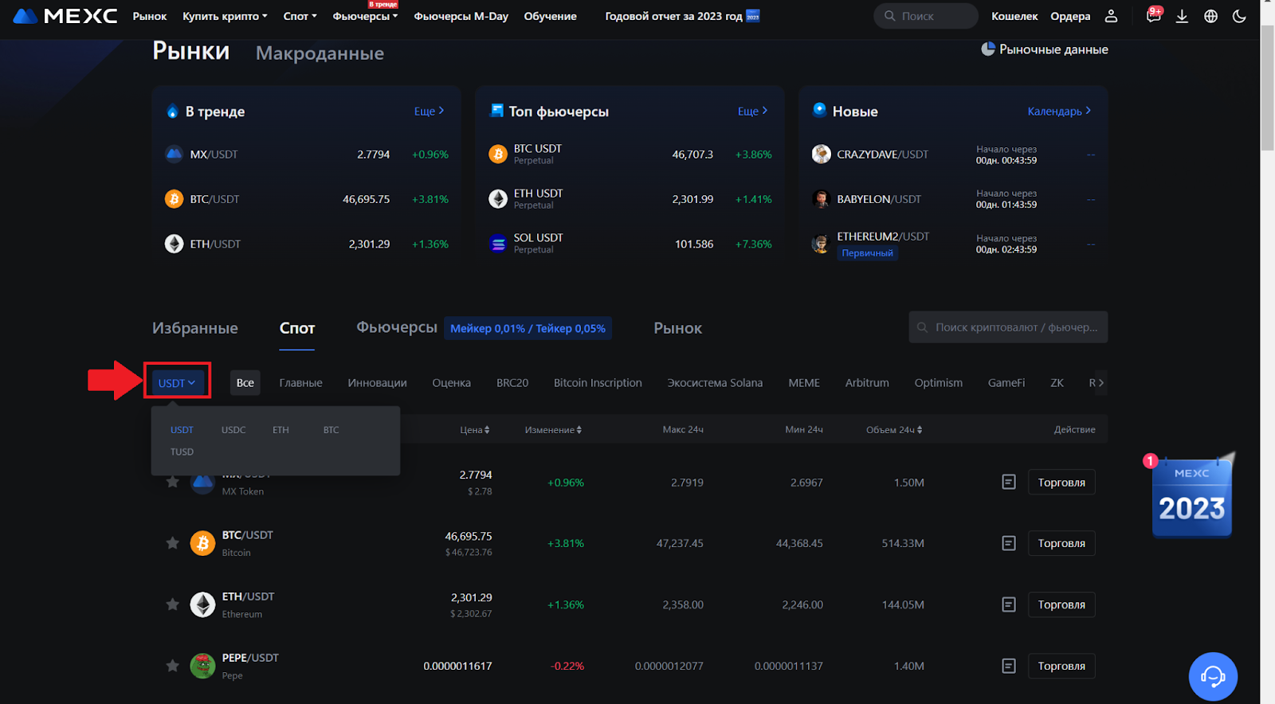The height and width of the screenshot is (704, 1275).
Task: Open Кошелек in the header
Action: (1014, 16)
